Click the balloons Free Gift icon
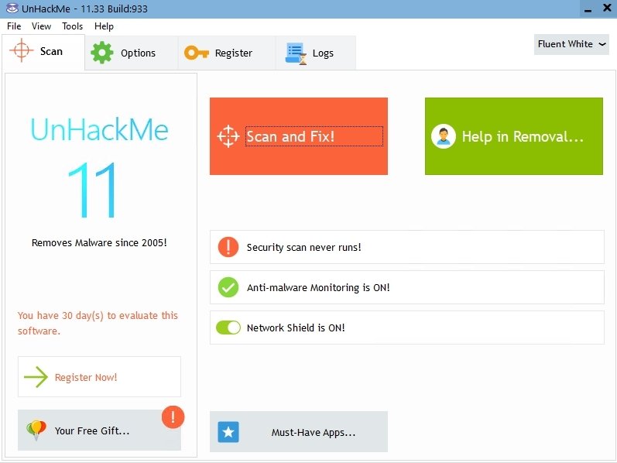This screenshot has width=617, height=463. tap(36, 430)
